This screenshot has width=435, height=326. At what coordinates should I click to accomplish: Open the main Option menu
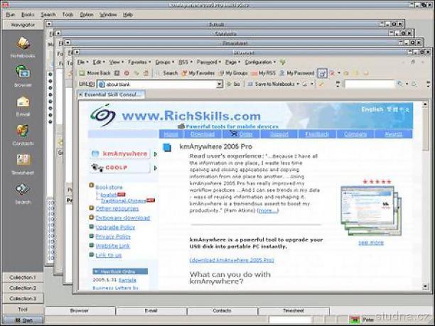tap(86, 14)
